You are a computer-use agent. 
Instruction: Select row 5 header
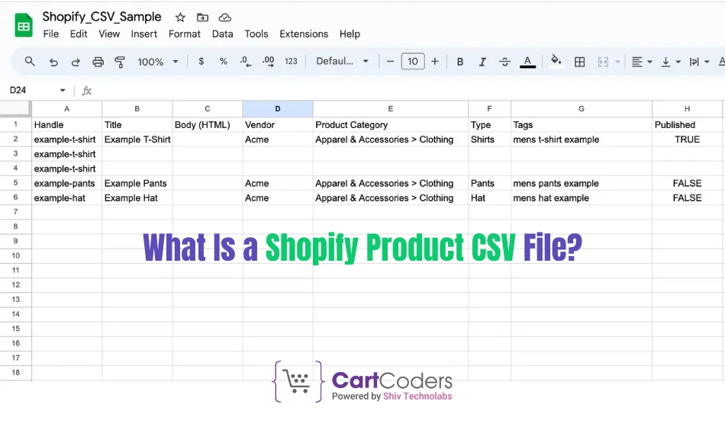[16, 183]
